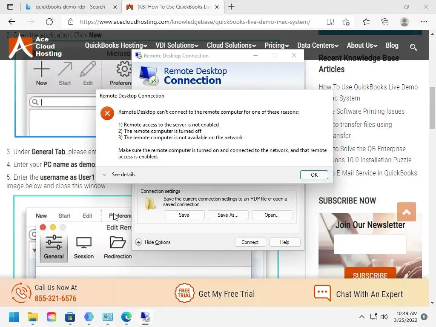Click Remote Desktop Connection taskbar icon
The width and height of the screenshot is (436, 327).
tap(145, 317)
